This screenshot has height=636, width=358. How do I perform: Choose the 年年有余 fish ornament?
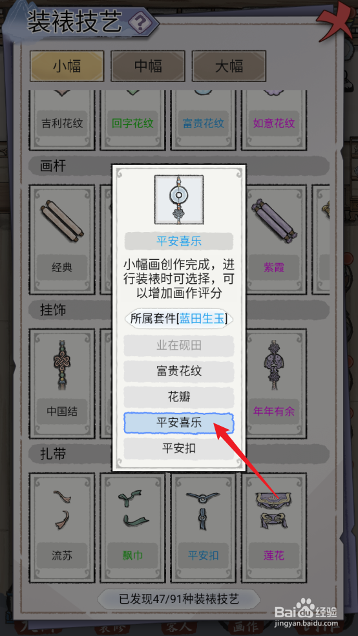pyautogui.click(x=273, y=384)
